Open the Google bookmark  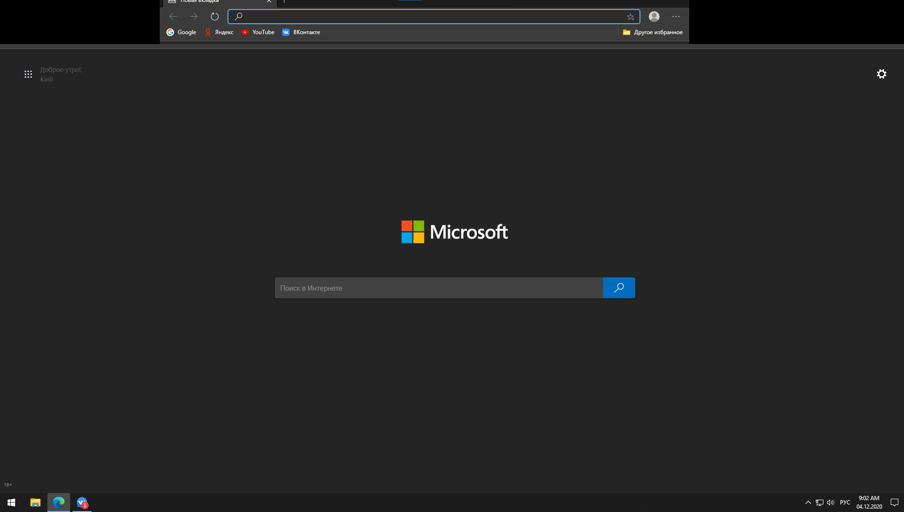(x=181, y=32)
